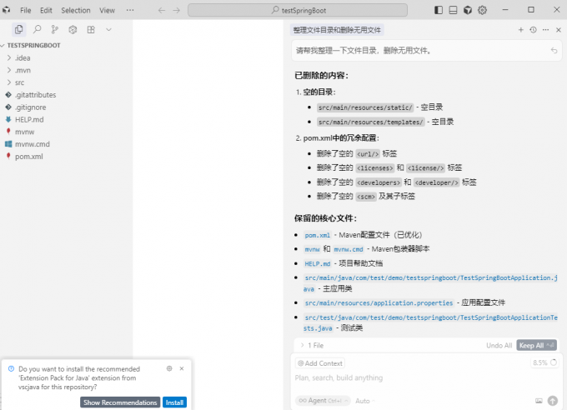Open the Search view in sidebar

[x=37, y=29]
